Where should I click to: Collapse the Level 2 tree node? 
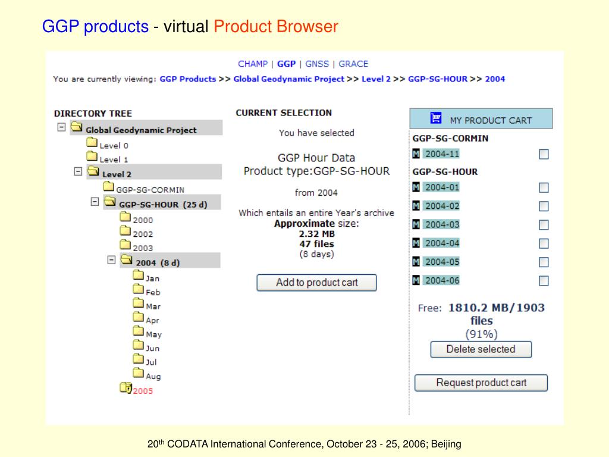point(78,171)
